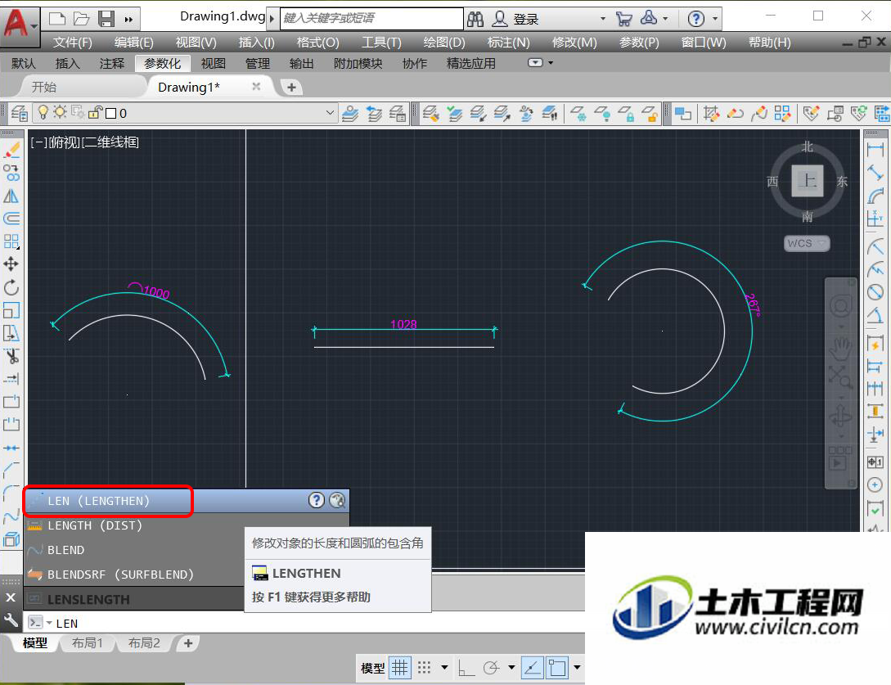Select the Mirror tool
The image size is (891, 685).
pos(11,196)
